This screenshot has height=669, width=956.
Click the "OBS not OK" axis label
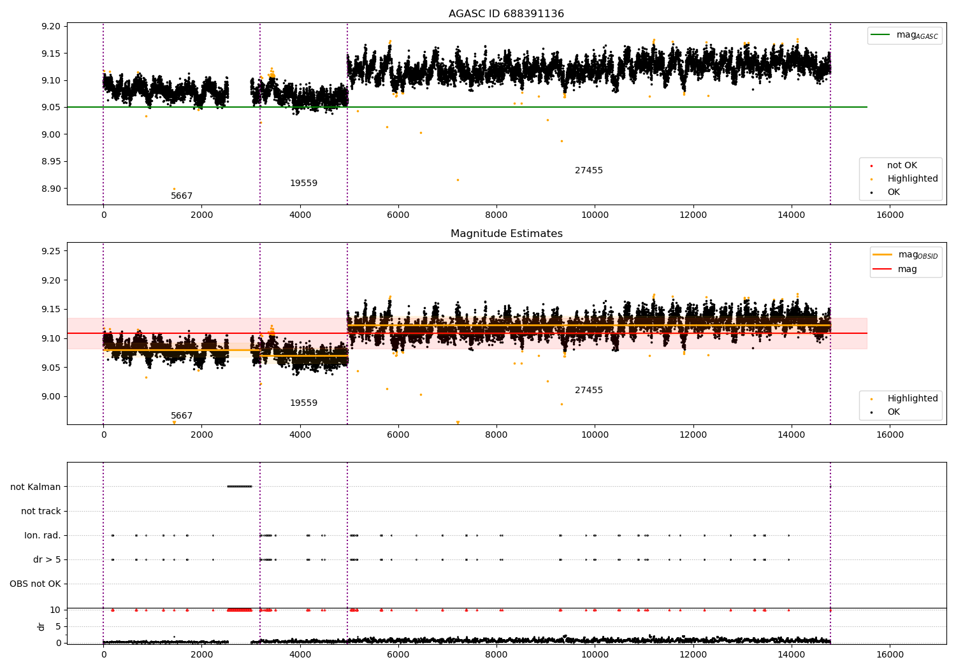point(35,584)
